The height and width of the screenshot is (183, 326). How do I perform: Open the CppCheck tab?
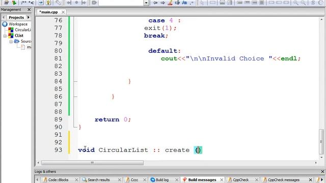click(x=240, y=180)
